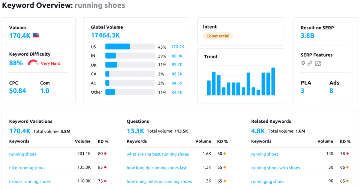This screenshot has width=360, height=189.
Task: Open 'nike running shoes' keyword
Action: tap(27, 168)
